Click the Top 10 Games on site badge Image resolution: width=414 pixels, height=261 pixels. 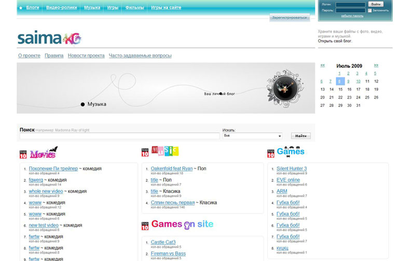145,225
